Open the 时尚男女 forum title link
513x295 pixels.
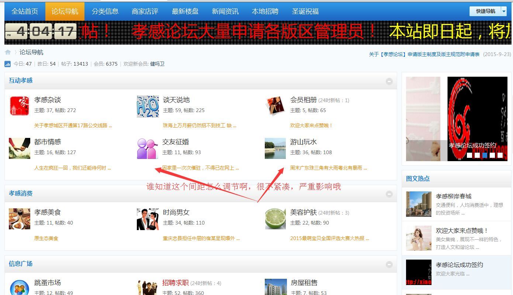coord(176,212)
